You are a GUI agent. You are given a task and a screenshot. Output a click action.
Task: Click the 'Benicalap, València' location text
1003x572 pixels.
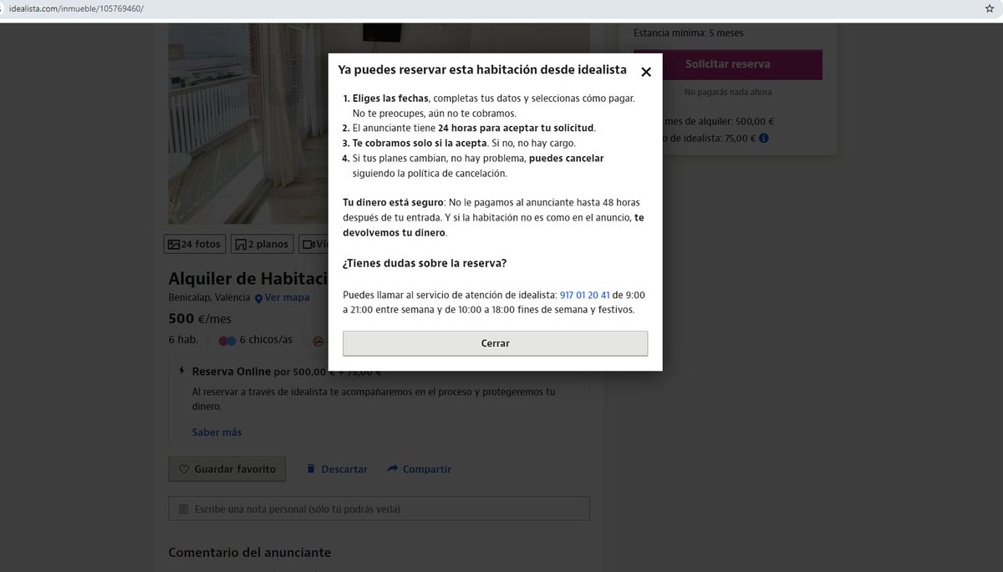[210, 298]
